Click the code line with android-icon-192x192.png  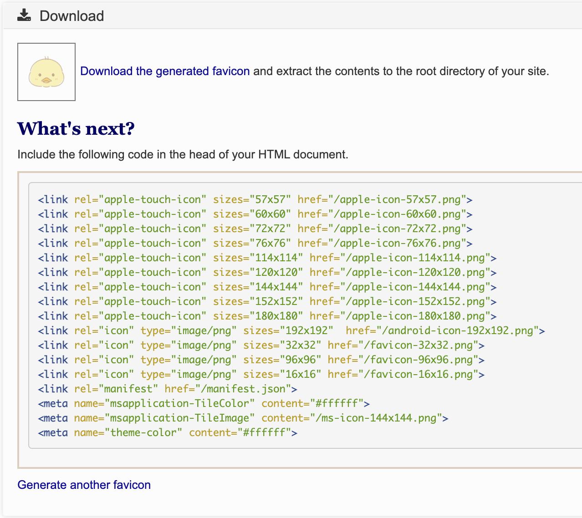click(x=291, y=330)
